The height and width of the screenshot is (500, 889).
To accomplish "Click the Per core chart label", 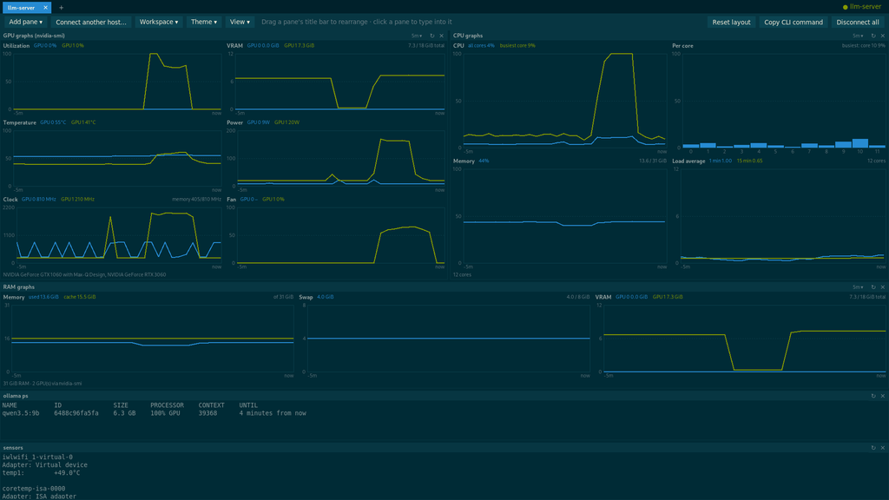I will tap(682, 46).
